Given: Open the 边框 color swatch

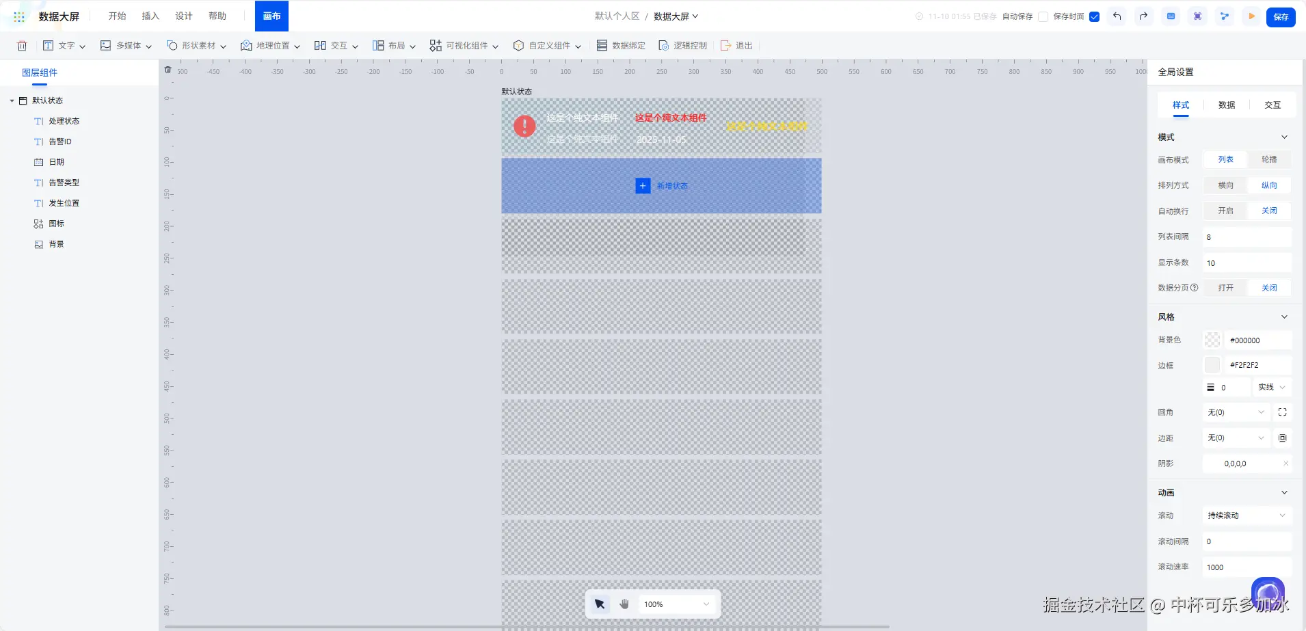Looking at the screenshot, I should point(1212,365).
